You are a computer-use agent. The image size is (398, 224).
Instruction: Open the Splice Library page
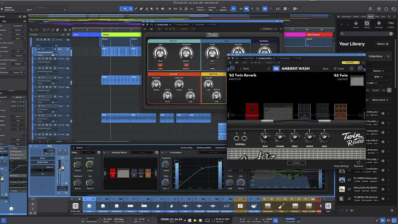tap(367, 25)
